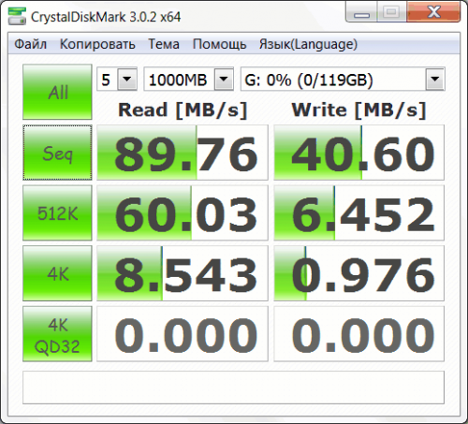This screenshot has height=424, width=468.
Task: Run the 4K QD32 test
Action: pyautogui.click(x=57, y=334)
